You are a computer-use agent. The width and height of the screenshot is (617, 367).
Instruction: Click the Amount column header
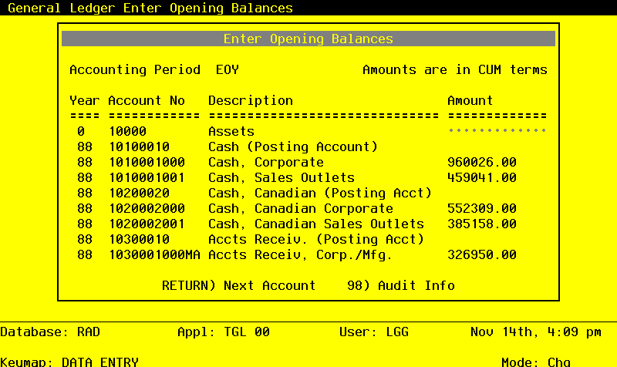click(x=470, y=101)
